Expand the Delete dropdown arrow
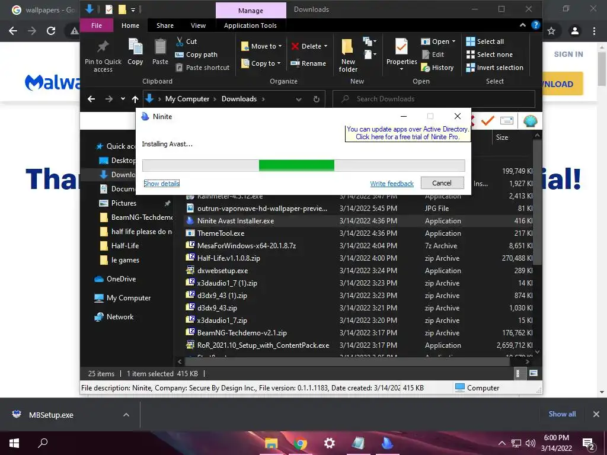This screenshot has width=607, height=455. click(x=325, y=46)
